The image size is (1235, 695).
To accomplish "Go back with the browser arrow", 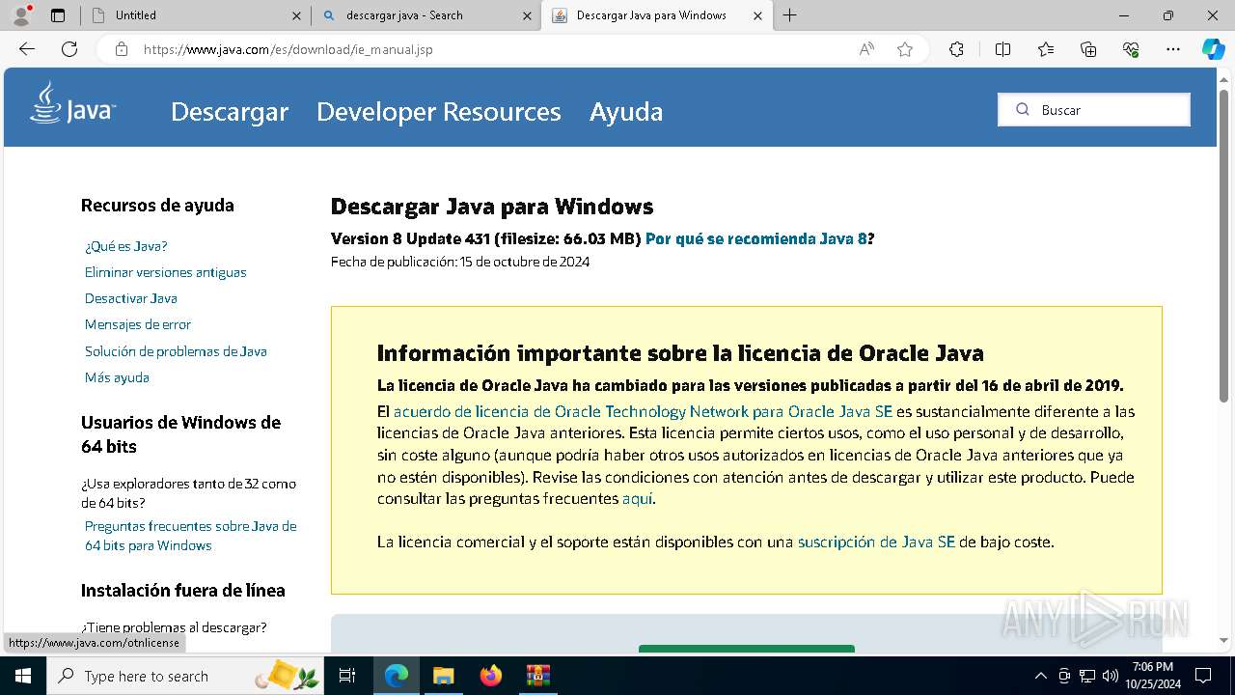I will coord(27,49).
